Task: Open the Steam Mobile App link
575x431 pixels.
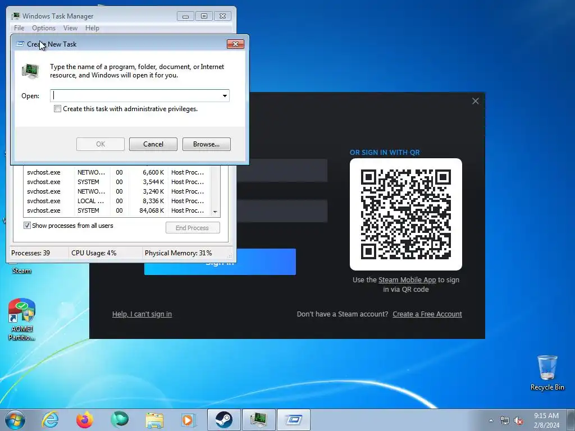Action: point(407,279)
